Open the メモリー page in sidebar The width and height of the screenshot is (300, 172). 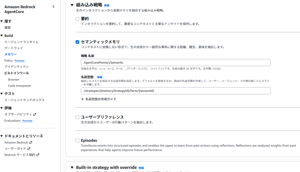tap(11, 54)
